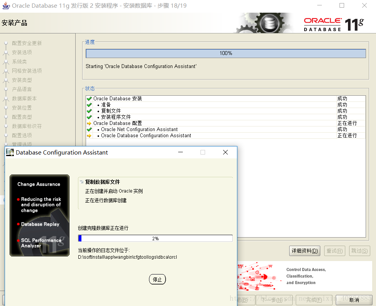This screenshot has height=306, width=376.
Task: Open 详细资料(D) details button
Action: click(305, 251)
